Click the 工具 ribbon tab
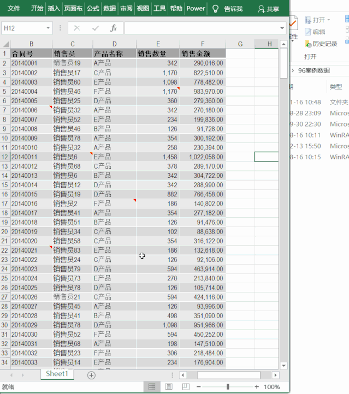Image resolution: width=349 pixels, height=394 pixels. tap(159, 9)
